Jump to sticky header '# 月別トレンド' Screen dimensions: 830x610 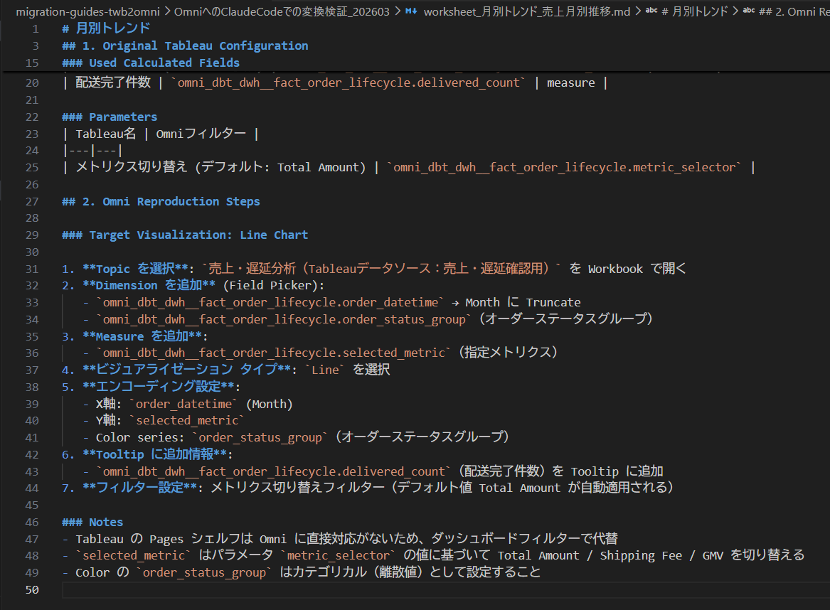[x=106, y=28]
